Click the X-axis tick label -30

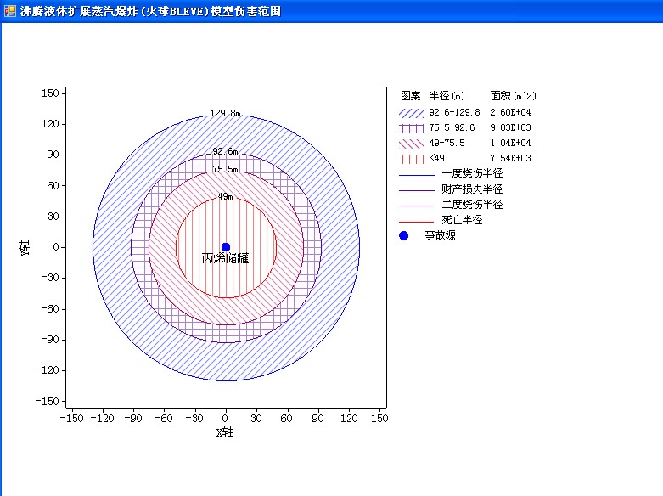(x=194, y=418)
